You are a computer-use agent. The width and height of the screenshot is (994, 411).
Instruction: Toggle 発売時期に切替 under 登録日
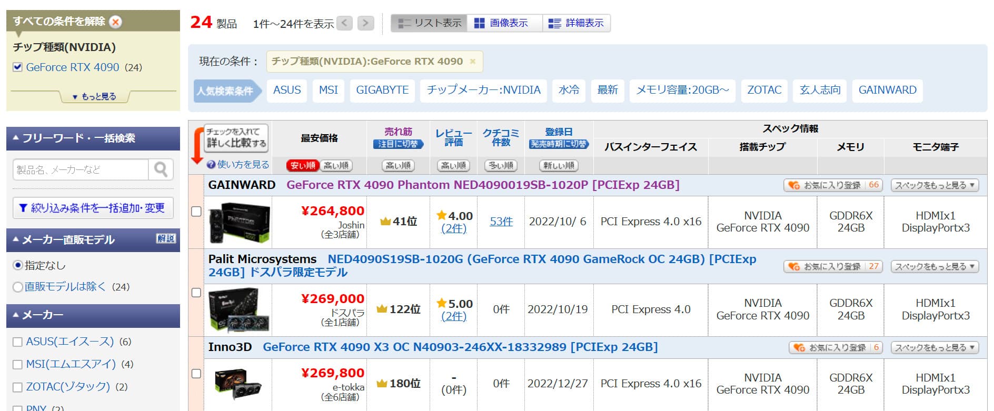(559, 144)
